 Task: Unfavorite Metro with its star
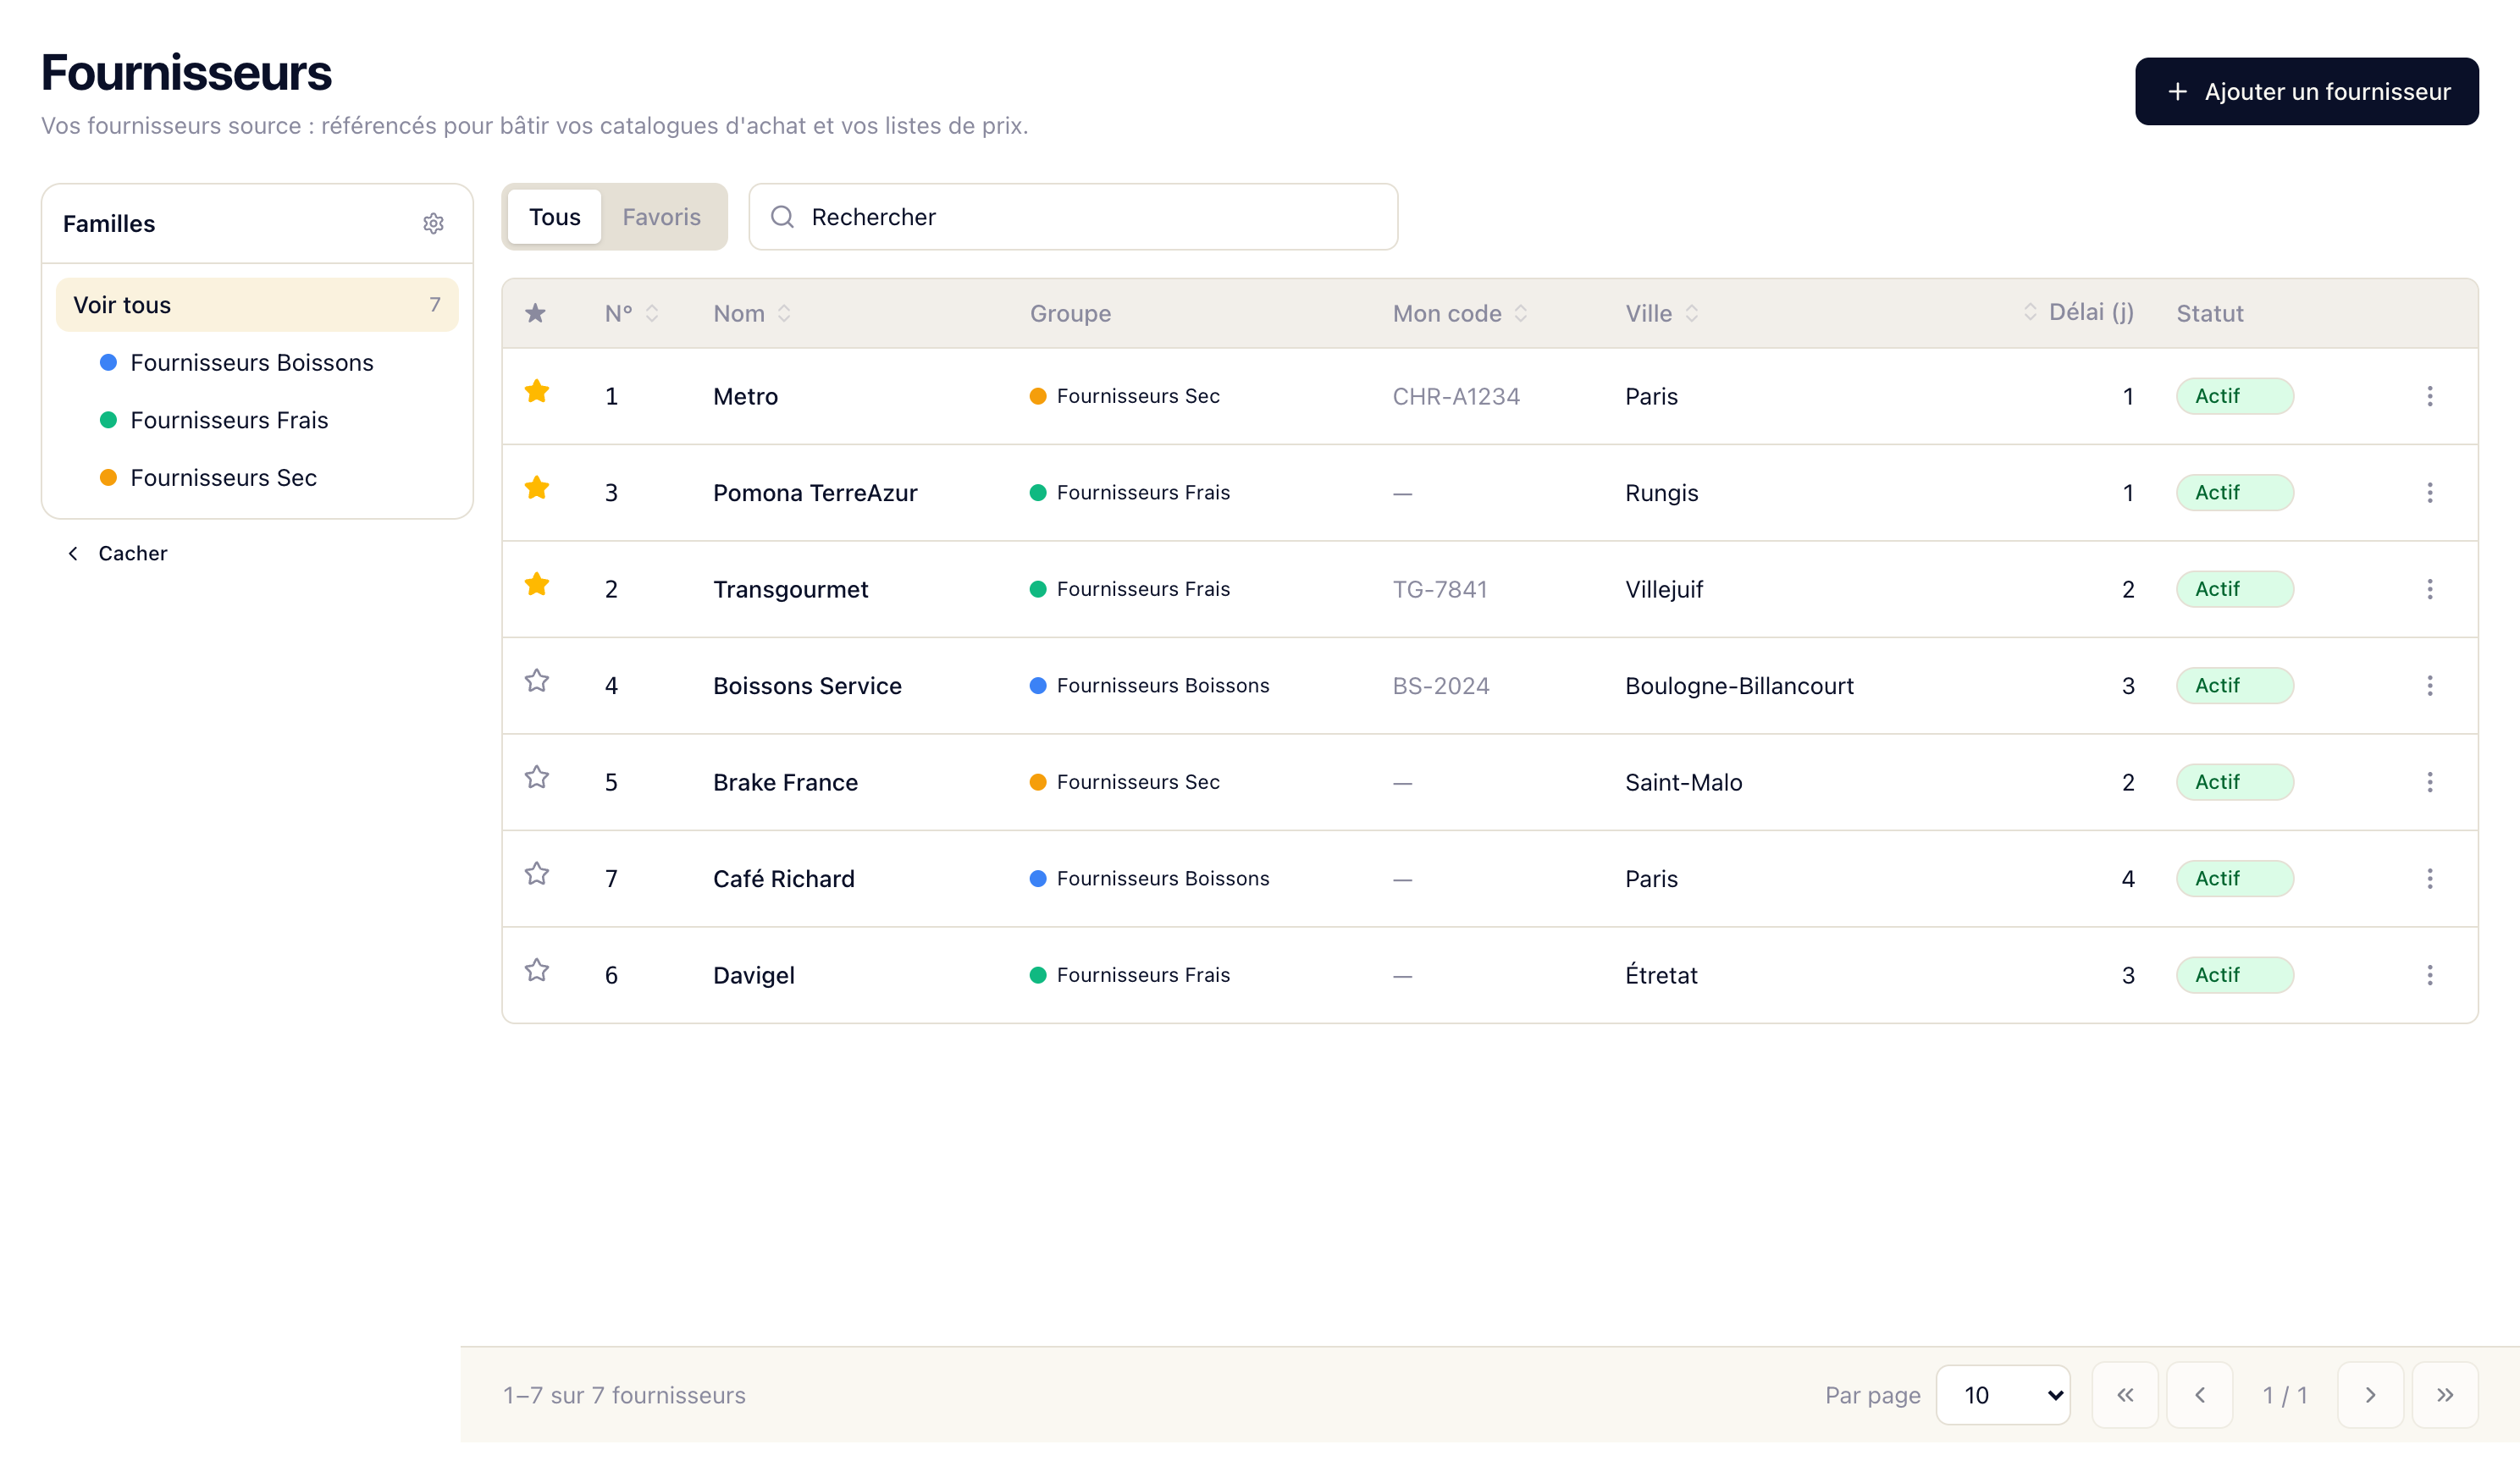pyautogui.click(x=537, y=392)
